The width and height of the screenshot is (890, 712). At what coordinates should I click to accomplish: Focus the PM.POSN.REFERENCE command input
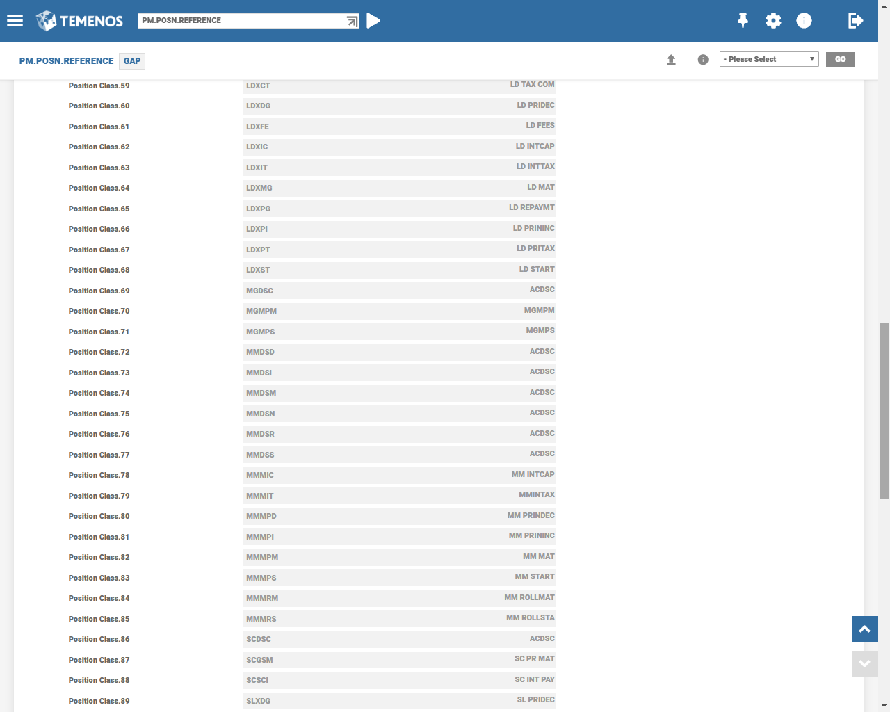coord(240,21)
